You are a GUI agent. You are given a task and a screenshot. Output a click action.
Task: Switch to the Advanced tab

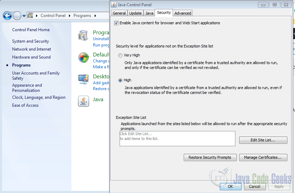tap(183, 13)
